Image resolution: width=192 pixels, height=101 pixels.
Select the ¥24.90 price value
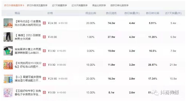pyautogui.click(x=52, y=23)
